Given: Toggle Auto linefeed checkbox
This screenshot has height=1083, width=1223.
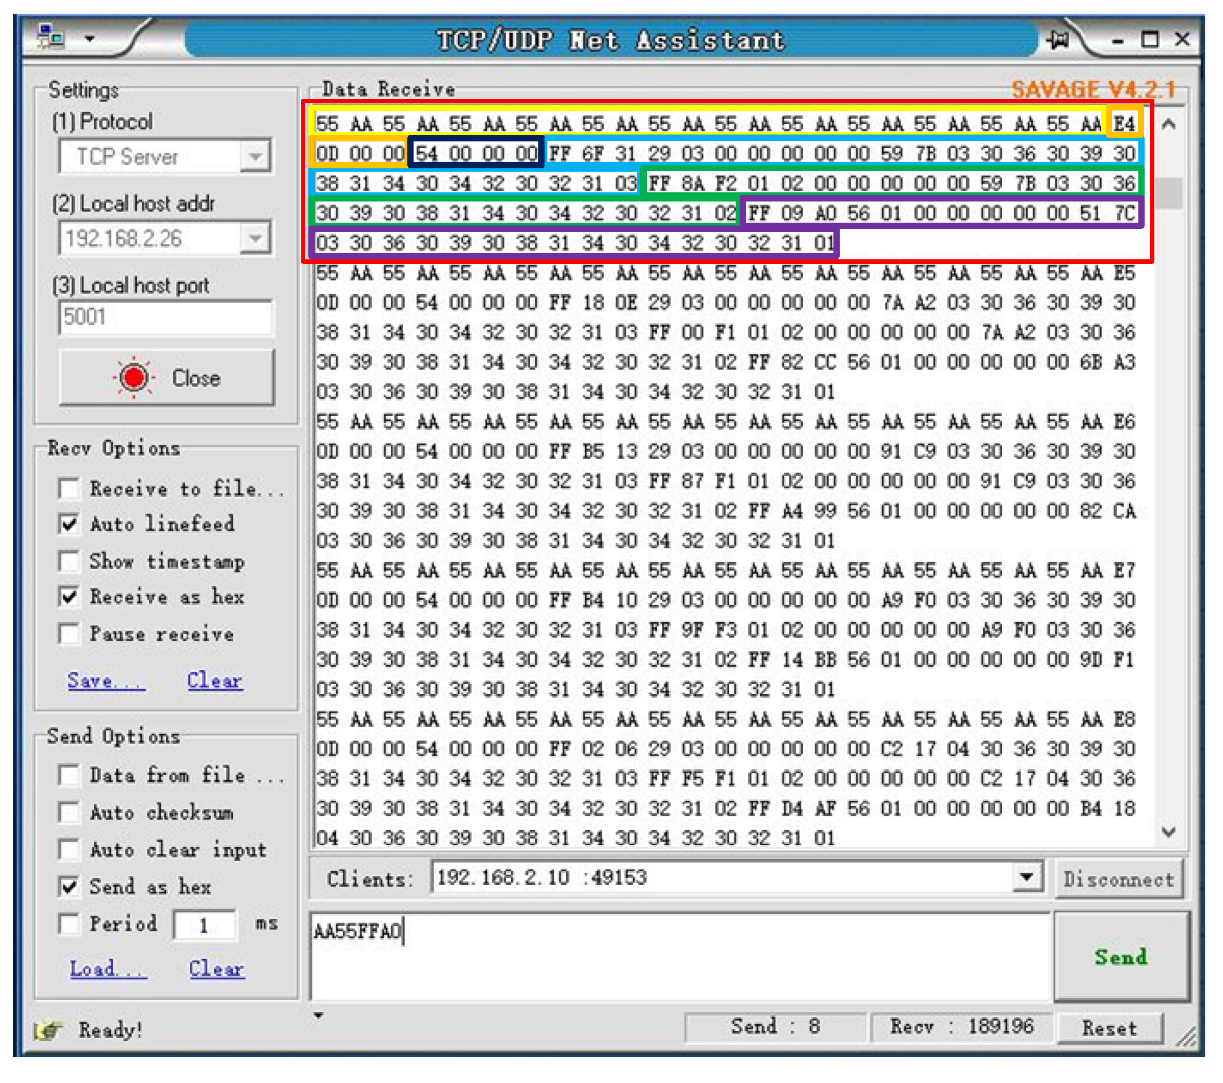Looking at the screenshot, I should pyautogui.click(x=69, y=524).
